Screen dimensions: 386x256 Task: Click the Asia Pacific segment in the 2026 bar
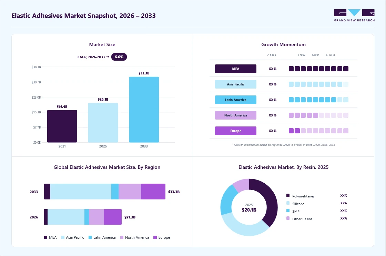66,217
